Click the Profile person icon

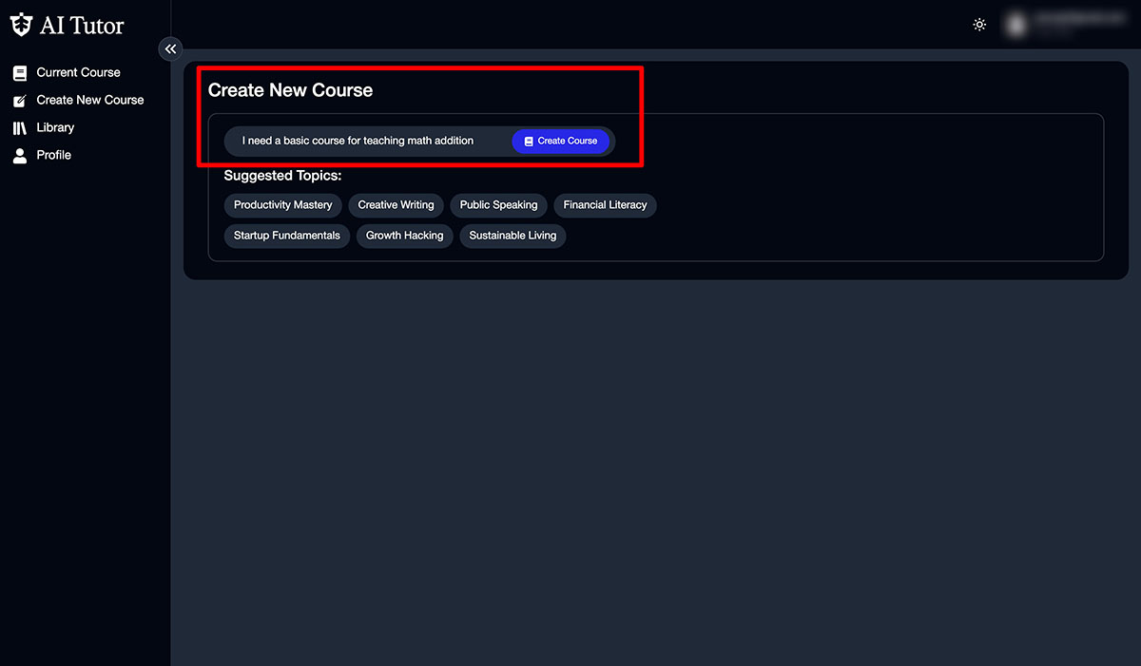pyautogui.click(x=20, y=156)
